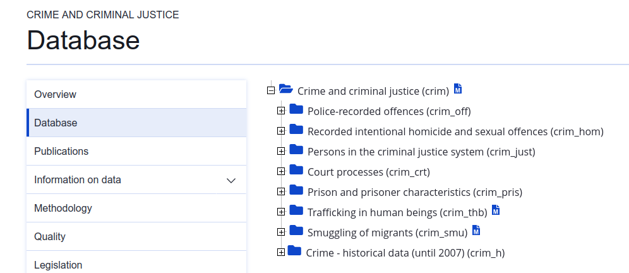This screenshot has height=273, width=629.
Task: Open the Methodology sidebar item
Action: 136,209
